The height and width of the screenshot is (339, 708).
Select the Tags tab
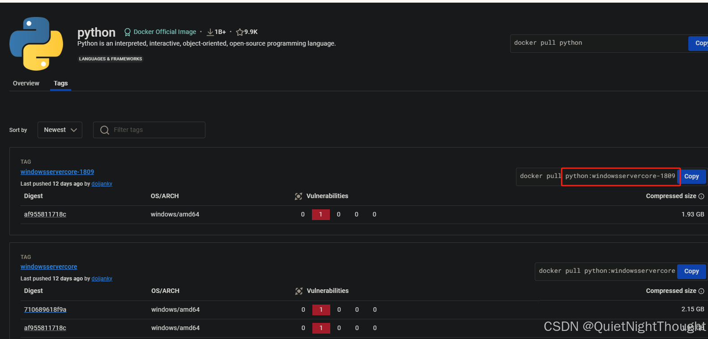click(x=61, y=83)
